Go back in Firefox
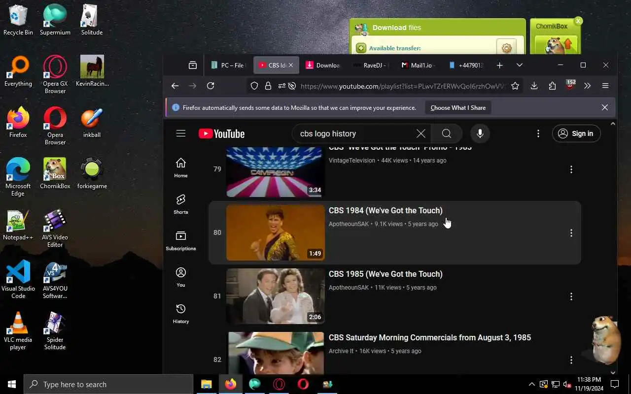The height and width of the screenshot is (394, 631). [x=175, y=86]
